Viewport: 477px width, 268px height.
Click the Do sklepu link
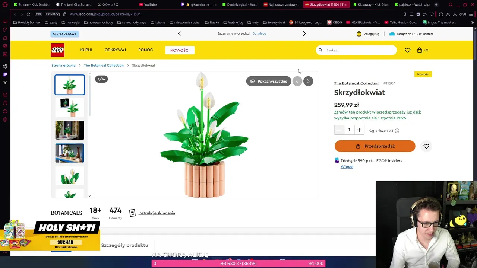point(259,33)
